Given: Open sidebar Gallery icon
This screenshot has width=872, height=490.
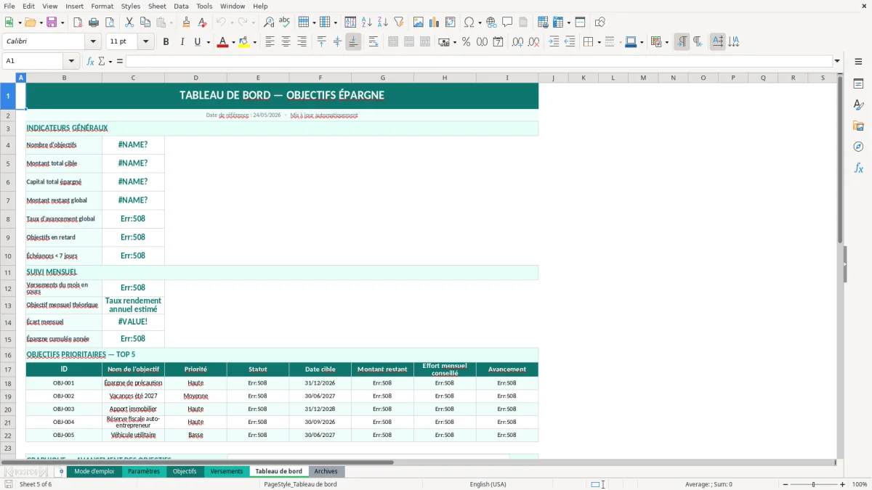Looking at the screenshot, I should [858, 126].
